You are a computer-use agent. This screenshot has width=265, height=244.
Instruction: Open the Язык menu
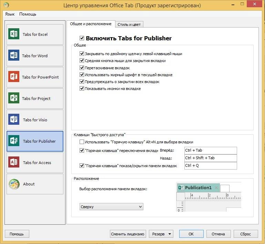tap(10, 14)
